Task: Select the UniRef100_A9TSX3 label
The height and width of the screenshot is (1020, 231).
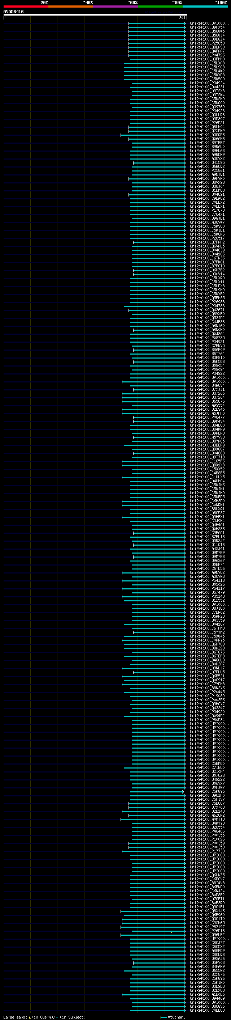Action: [207, 91]
